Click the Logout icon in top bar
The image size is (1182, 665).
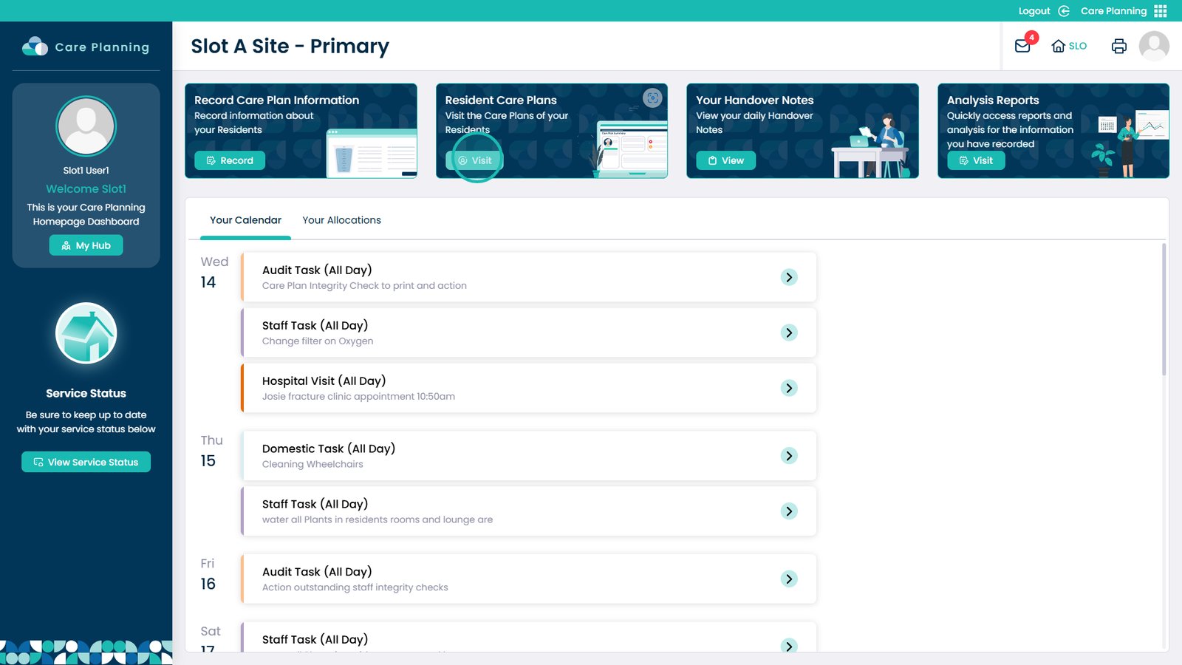point(1064,11)
